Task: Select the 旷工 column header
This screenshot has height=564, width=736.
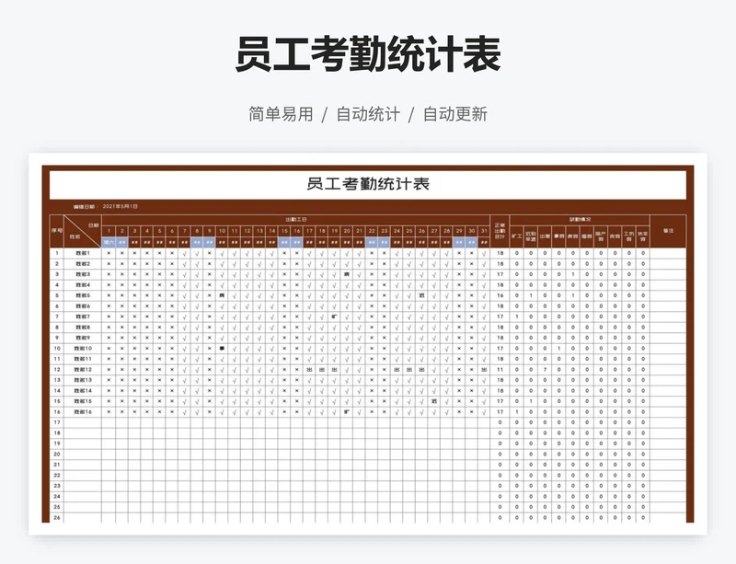Action: (517, 236)
